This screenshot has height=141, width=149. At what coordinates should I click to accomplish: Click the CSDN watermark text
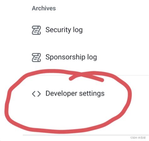coord(138,138)
